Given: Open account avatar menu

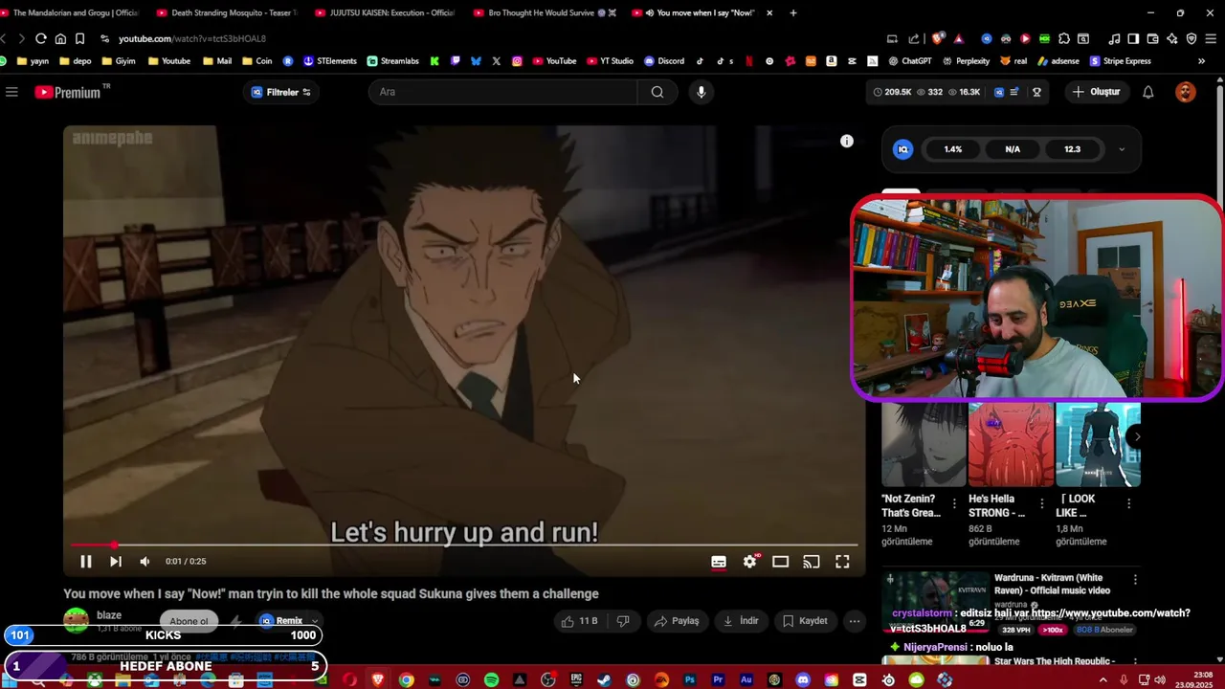Looking at the screenshot, I should 1186,92.
